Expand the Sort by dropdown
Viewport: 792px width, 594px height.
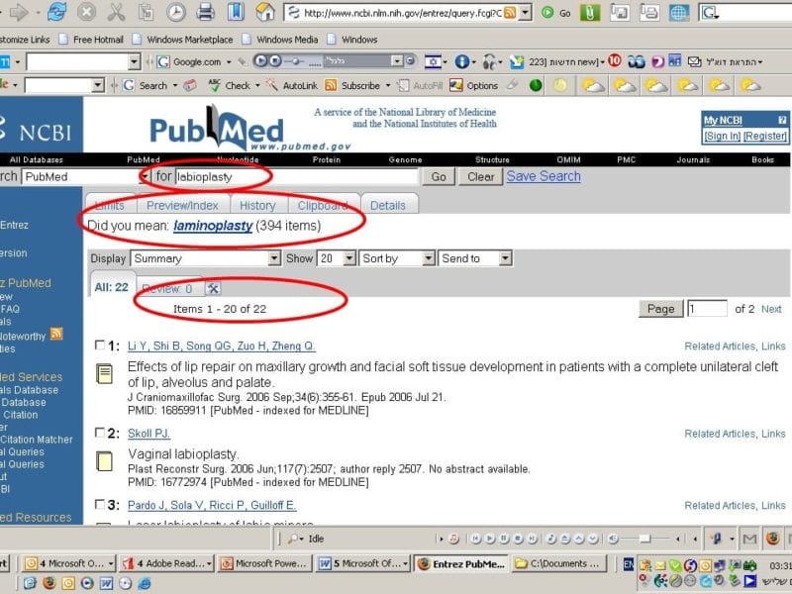click(396, 258)
